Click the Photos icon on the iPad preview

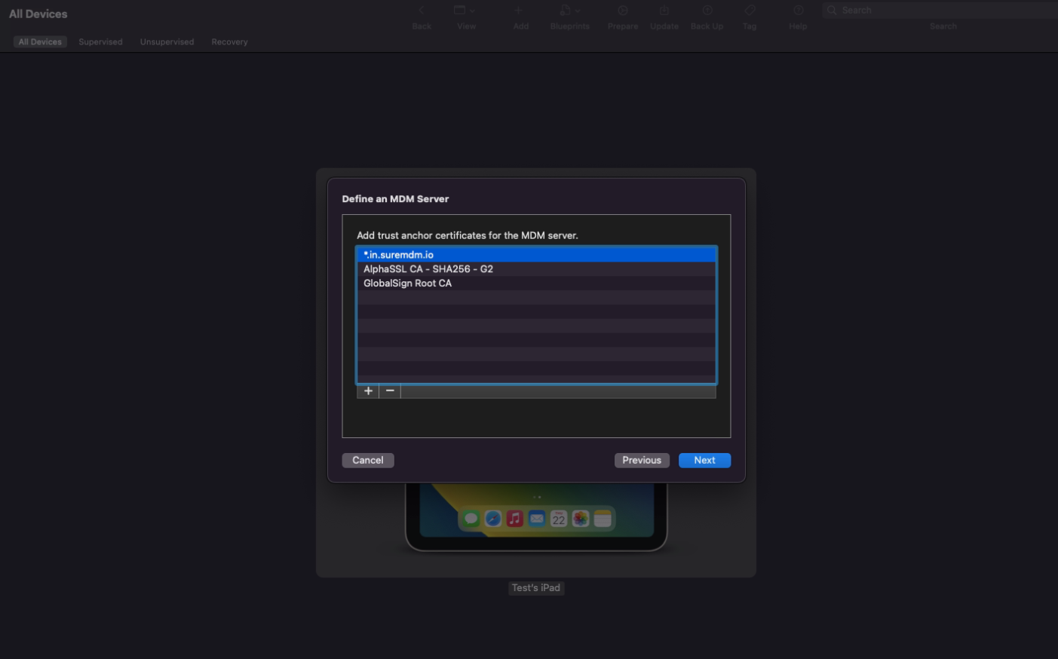click(x=581, y=519)
